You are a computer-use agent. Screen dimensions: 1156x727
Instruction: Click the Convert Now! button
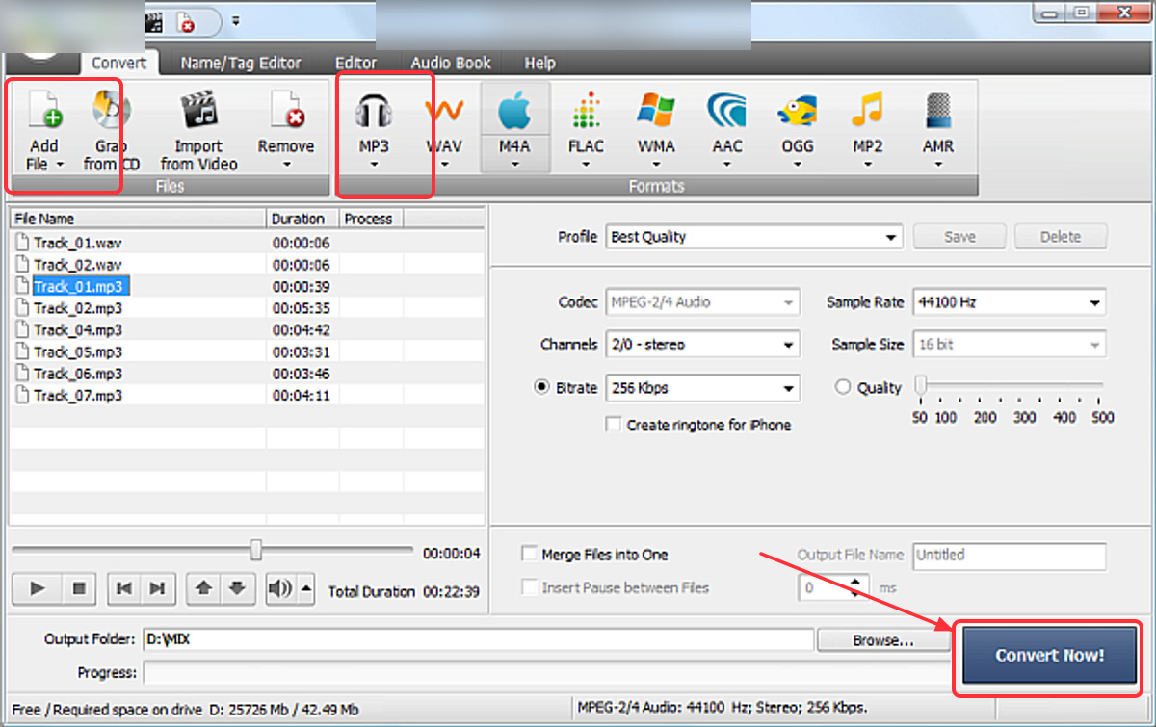1049,656
